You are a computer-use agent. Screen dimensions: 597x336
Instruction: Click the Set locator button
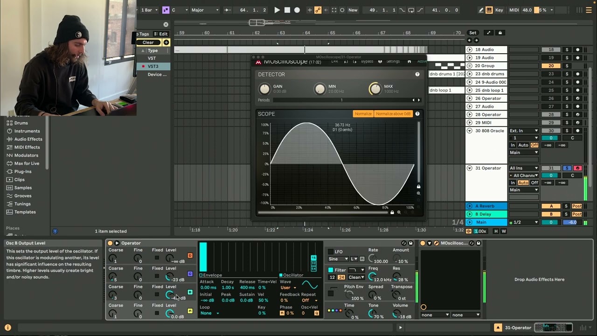(473, 33)
